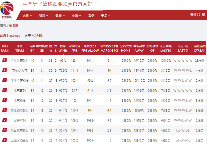Screen dimensions: 207x145
Task: Expand the 更多 dropdown menu
Action: (x=106, y=15)
